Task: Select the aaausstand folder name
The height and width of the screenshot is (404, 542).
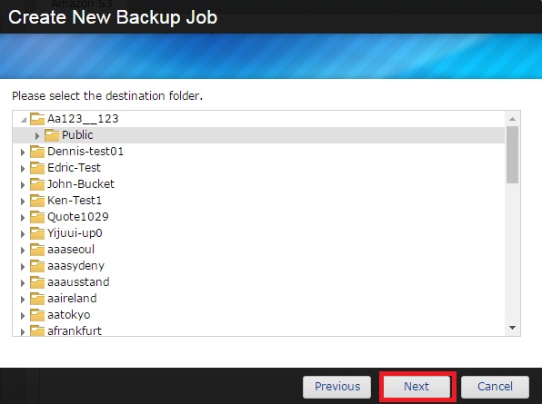Action: [78, 281]
